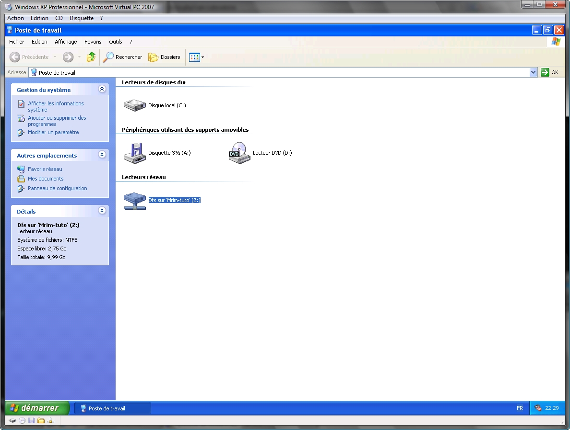Click Lecteurs de disques dur heading
570x430 pixels.
point(154,82)
